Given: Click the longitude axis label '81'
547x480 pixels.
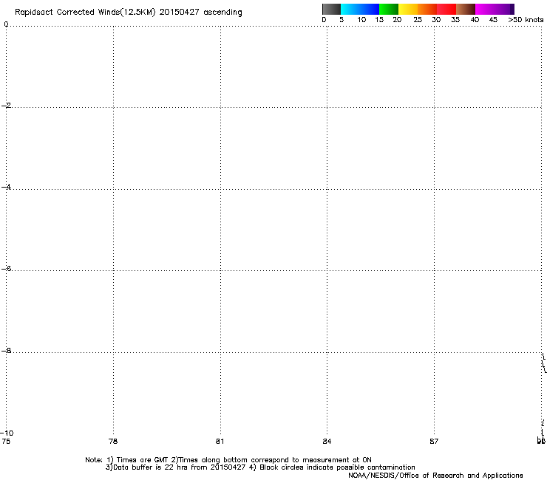Looking at the screenshot, I should click(220, 442).
